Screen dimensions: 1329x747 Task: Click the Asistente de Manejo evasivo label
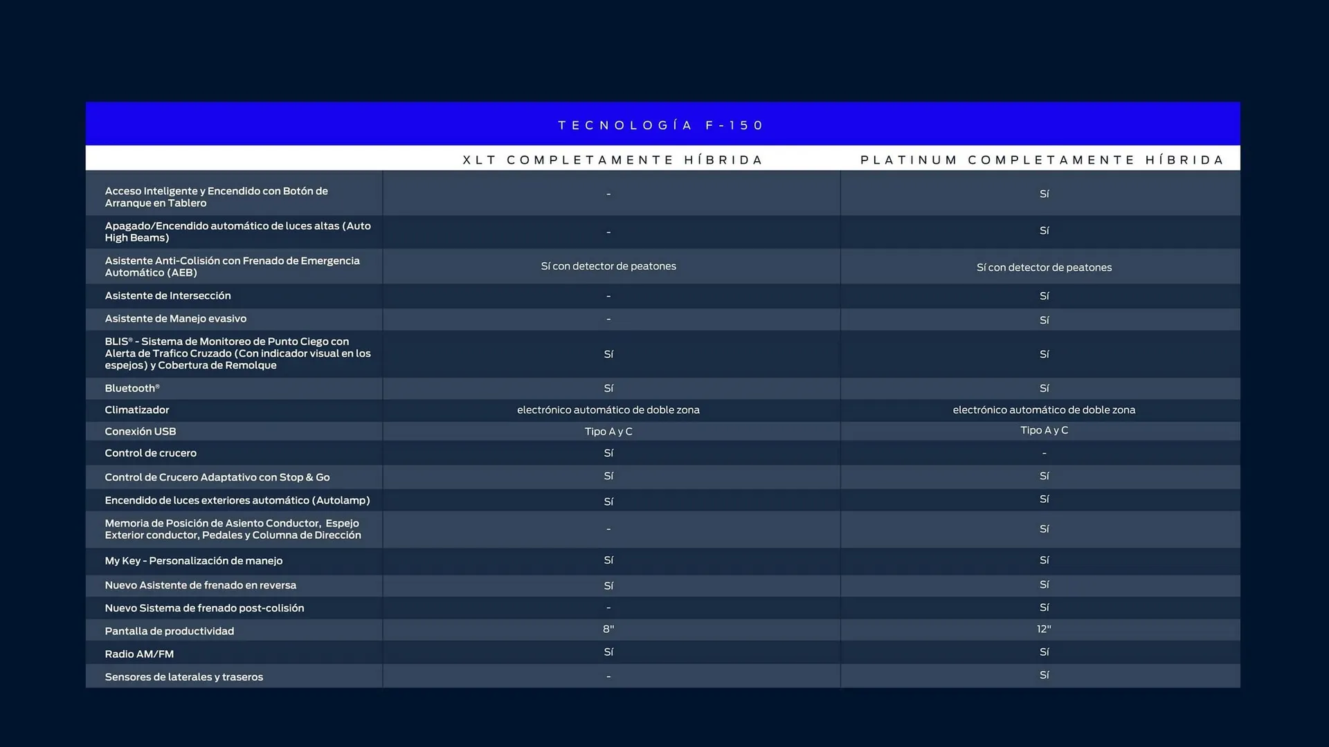pos(175,318)
